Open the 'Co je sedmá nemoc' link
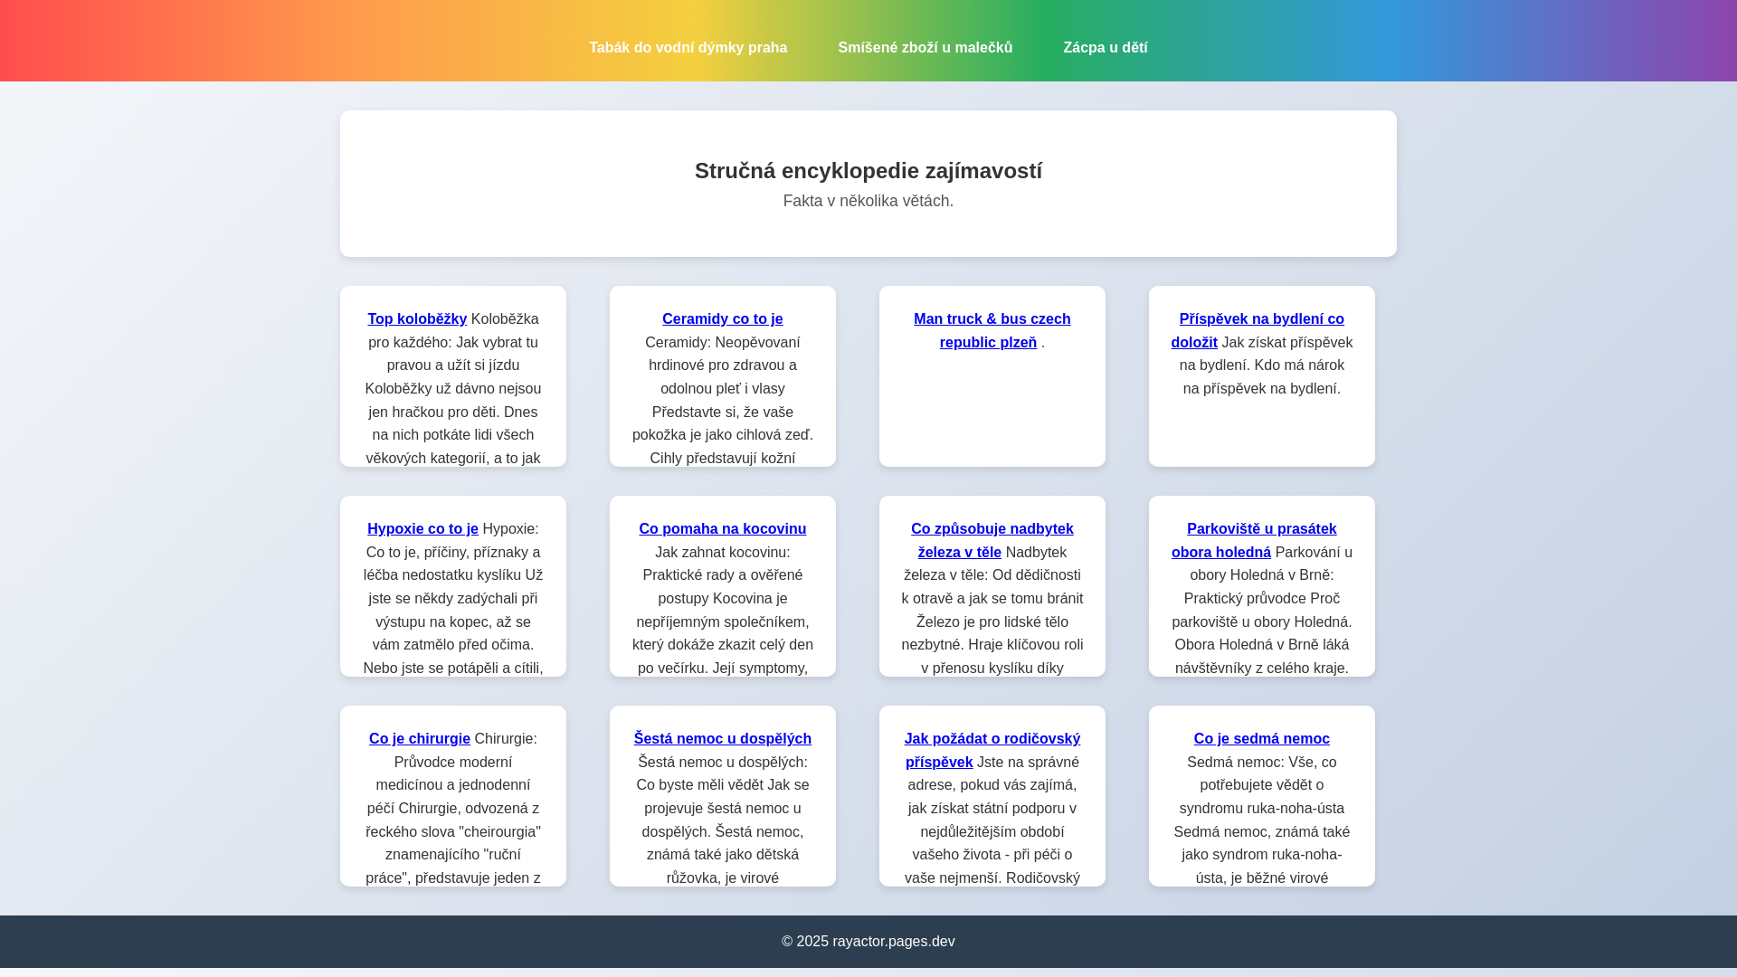The height and width of the screenshot is (977, 1737). coord(1261,739)
